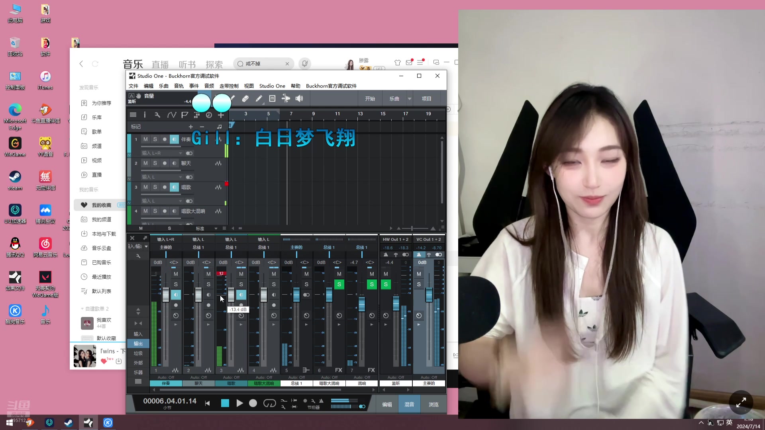Expand the 乐曲 dropdown arrow
The image size is (765, 430).
click(410, 99)
